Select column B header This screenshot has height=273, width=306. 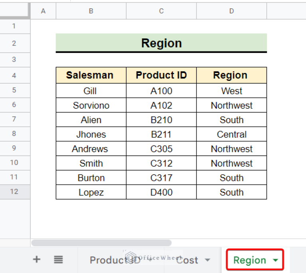[x=91, y=11]
